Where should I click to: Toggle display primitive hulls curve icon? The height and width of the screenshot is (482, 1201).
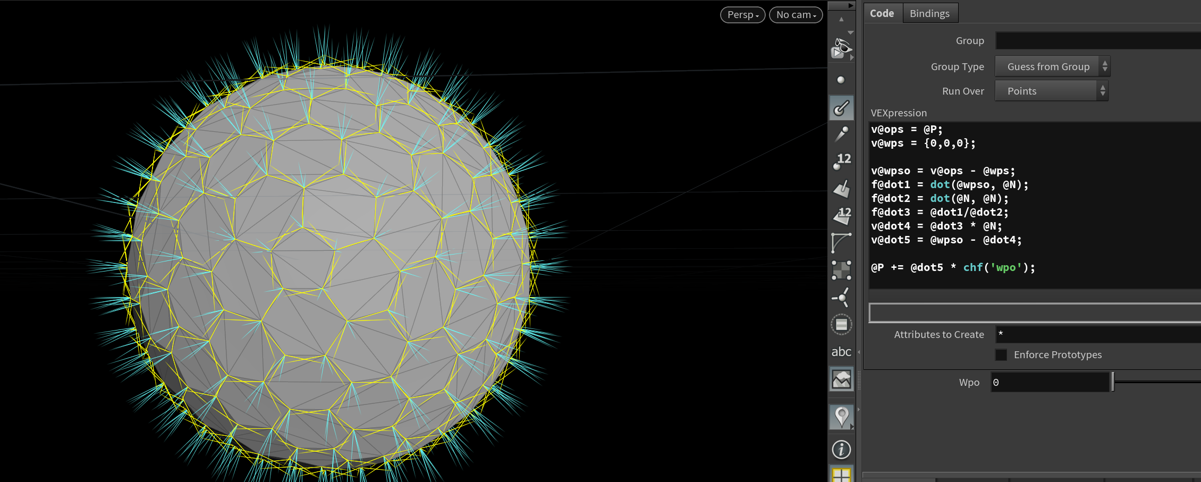[x=841, y=242]
